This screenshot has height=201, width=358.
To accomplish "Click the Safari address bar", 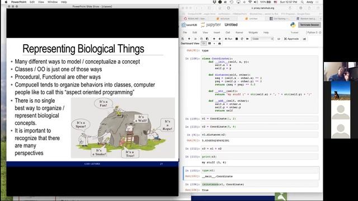I will pyautogui.click(x=262, y=8).
